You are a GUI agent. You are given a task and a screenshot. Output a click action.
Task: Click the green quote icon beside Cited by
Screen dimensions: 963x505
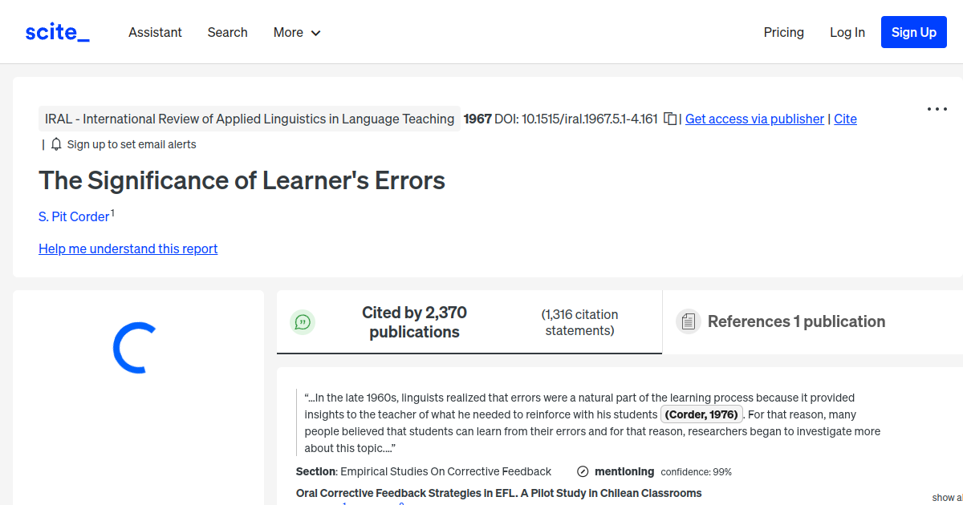coord(303,321)
